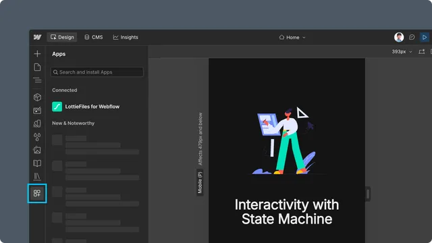Open the Variables panel icon
The image size is (432, 243).
click(x=37, y=111)
